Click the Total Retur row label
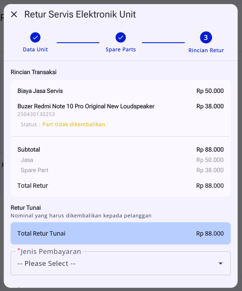 click(x=33, y=186)
